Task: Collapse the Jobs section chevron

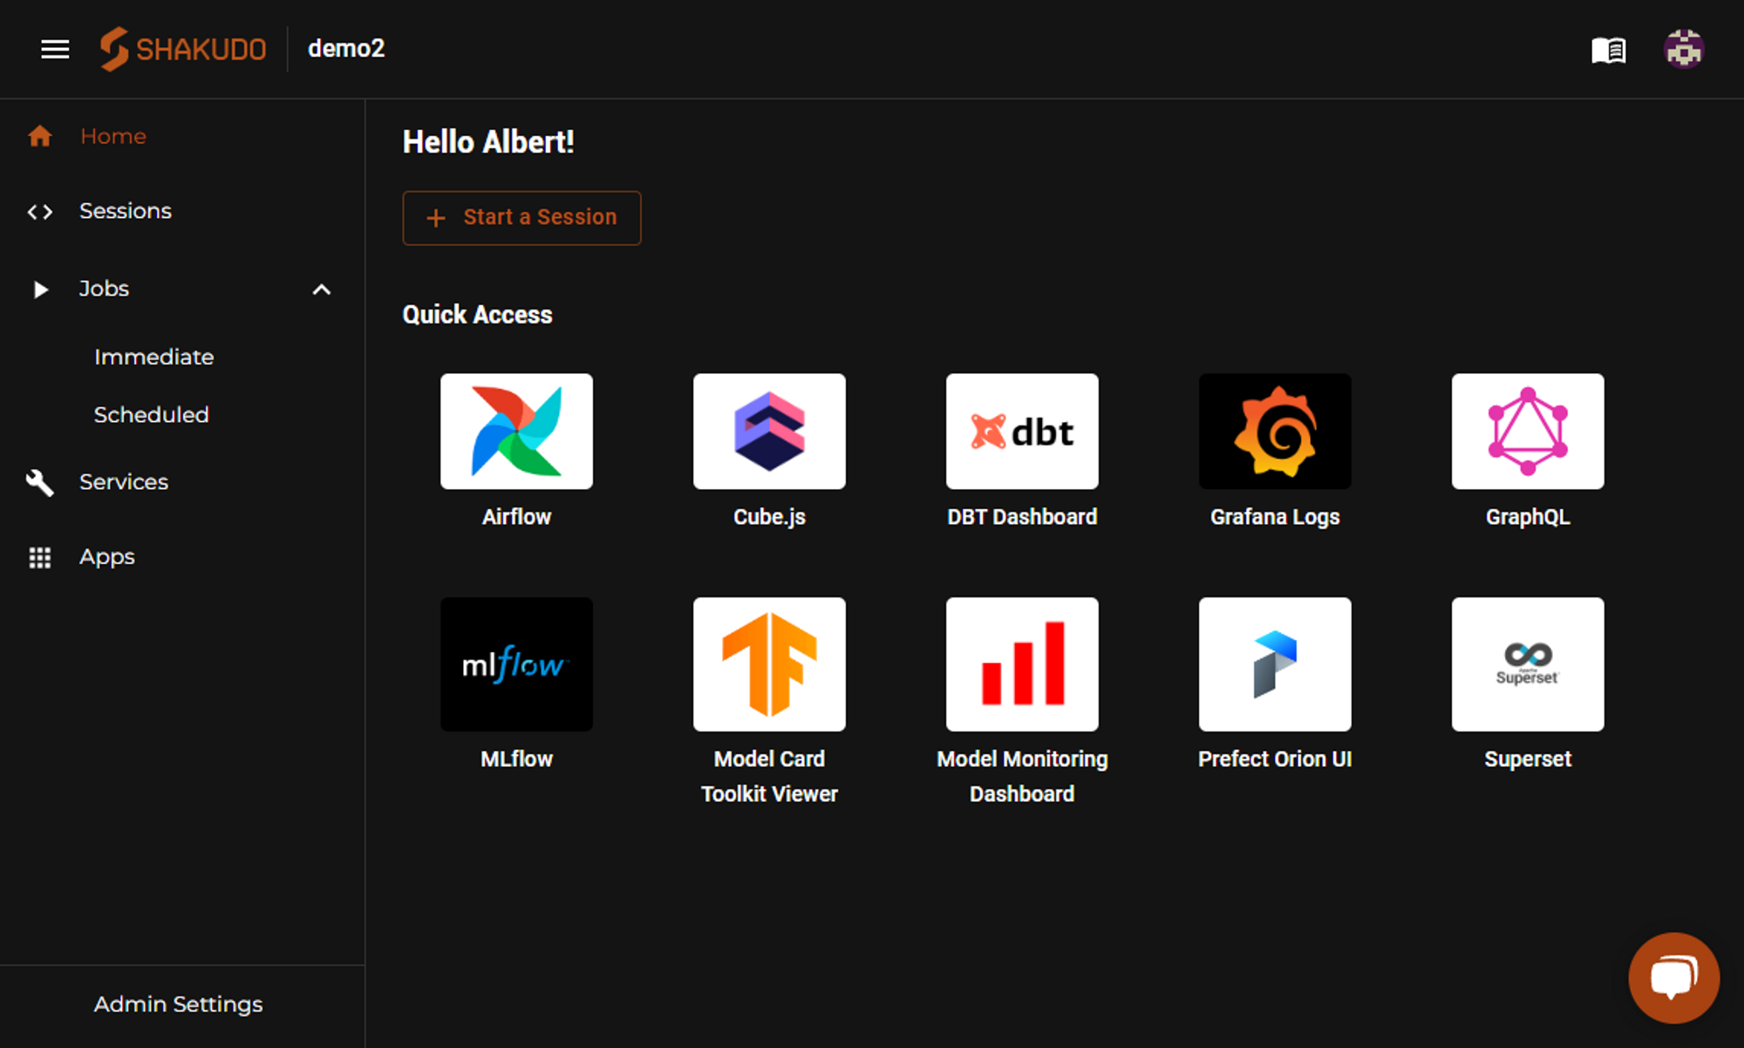Action: [x=322, y=289]
